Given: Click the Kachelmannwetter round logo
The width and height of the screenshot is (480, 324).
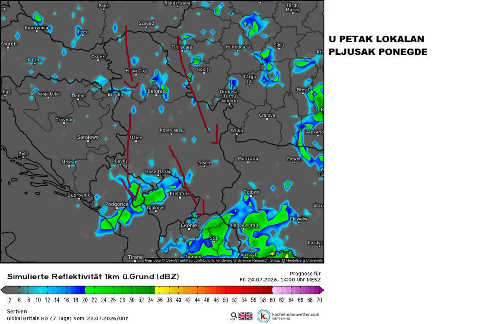Looking at the screenshot, I should [x=263, y=316].
